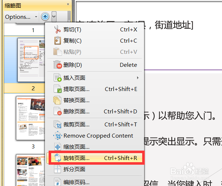This screenshot has width=222, height=186.
Task: Click the 缩略图 panel title
Action: 13,6
